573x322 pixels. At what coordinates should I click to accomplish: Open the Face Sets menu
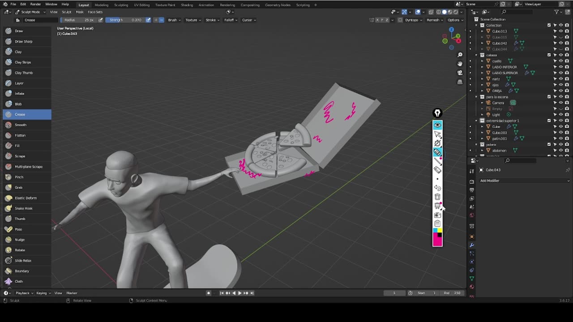click(x=95, y=12)
